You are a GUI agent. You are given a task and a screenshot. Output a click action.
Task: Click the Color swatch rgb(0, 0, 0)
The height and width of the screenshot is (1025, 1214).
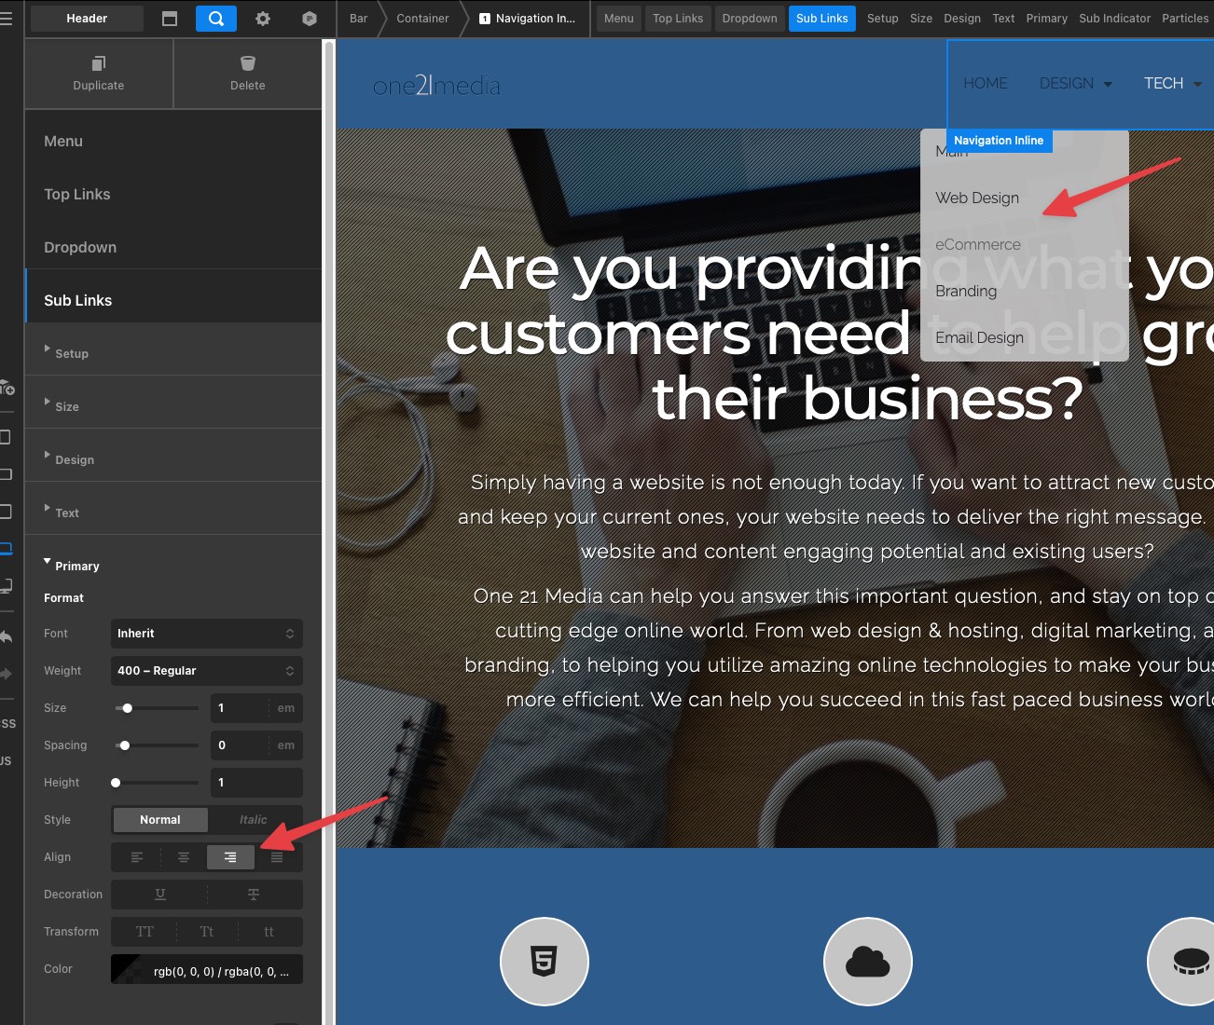(126, 969)
